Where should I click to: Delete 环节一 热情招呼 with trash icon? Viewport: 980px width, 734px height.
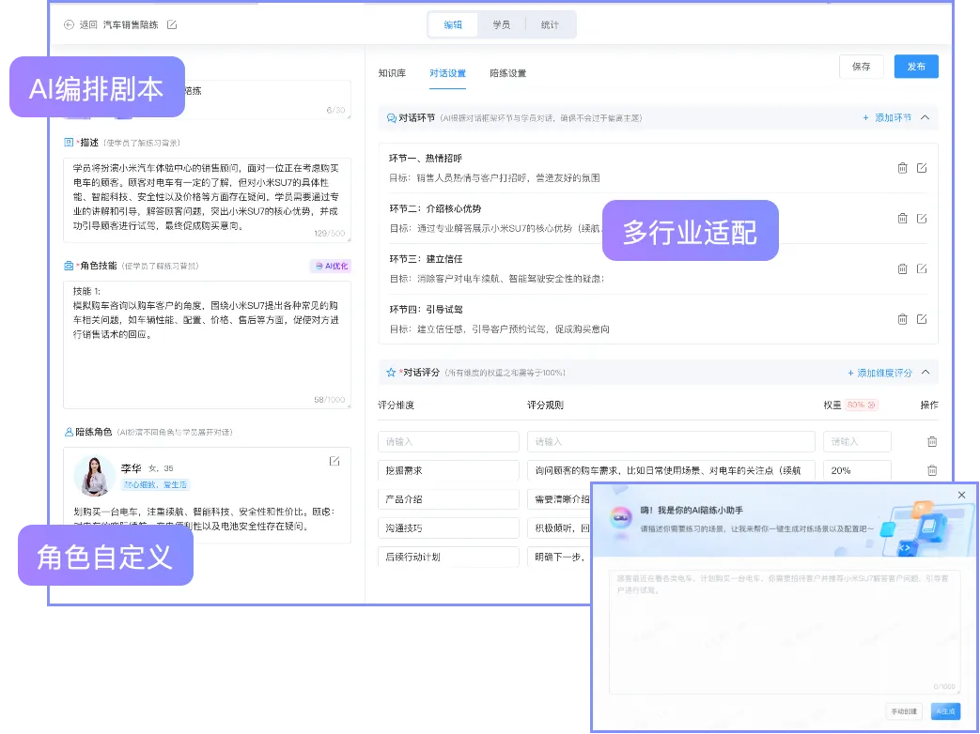[x=902, y=168]
